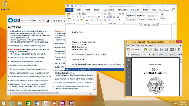The height and width of the screenshot is (106, 189).
Task: Open the Sign pane in Acrobat
Action: (x=170, y=55)
